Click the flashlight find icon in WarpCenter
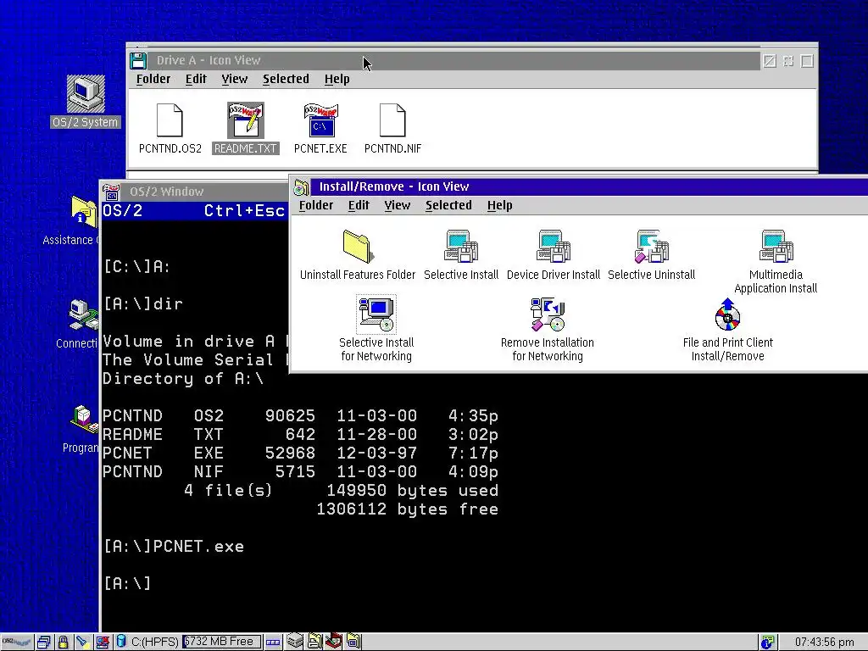 coord(82,643)
